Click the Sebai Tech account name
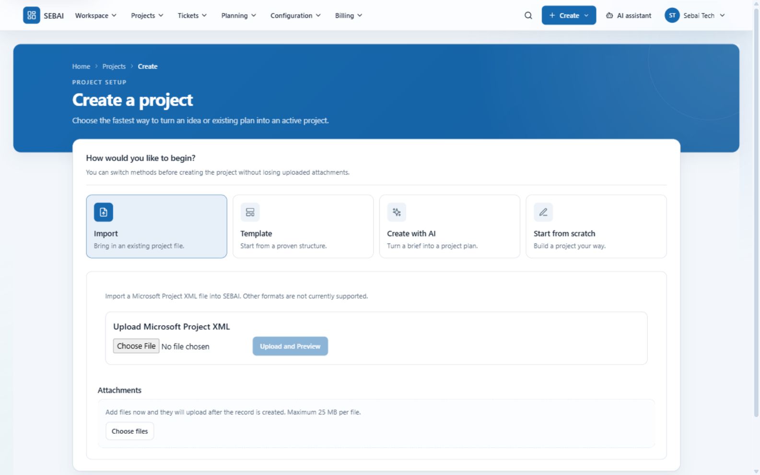The height and width of the screenshot is (475, 760). (x=699, y=15)
